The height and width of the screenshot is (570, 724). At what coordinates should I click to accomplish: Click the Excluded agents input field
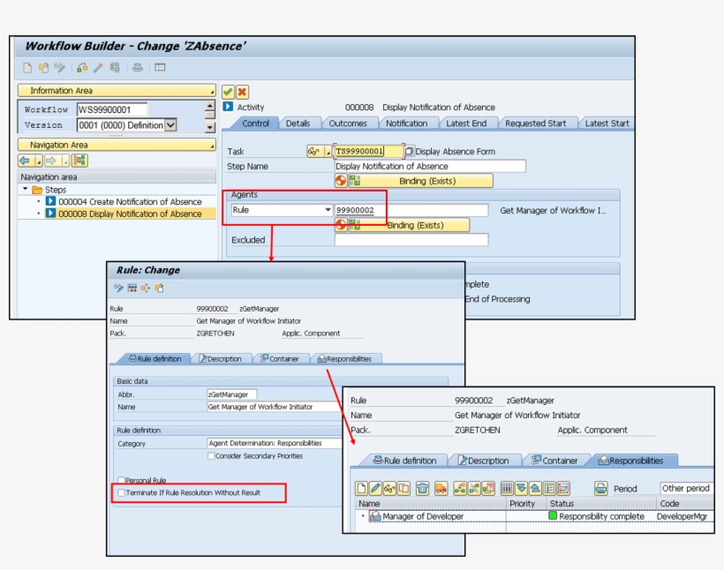pyautogui.click(x=411, y=240)
